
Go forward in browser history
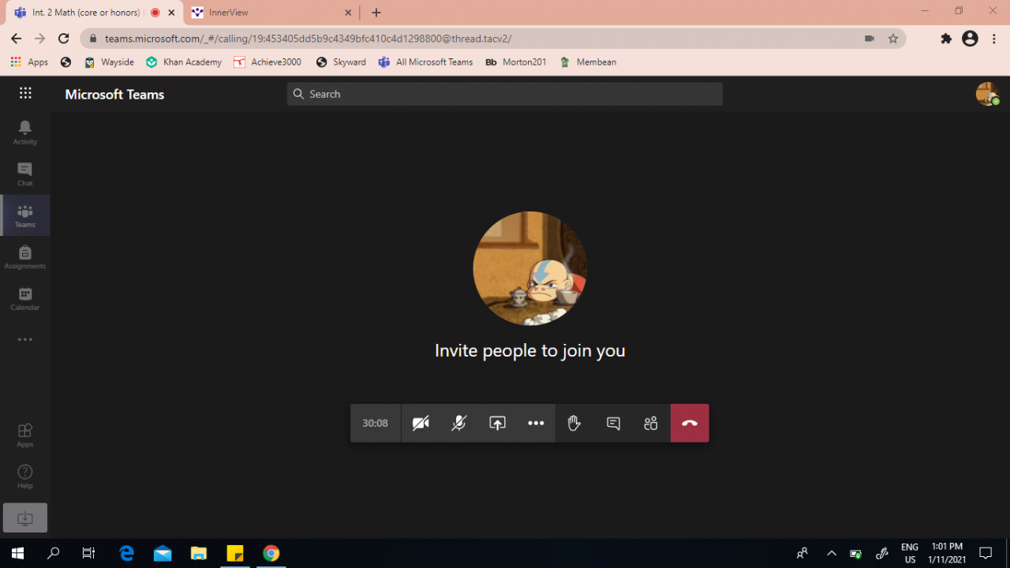[x=40, y=39]
